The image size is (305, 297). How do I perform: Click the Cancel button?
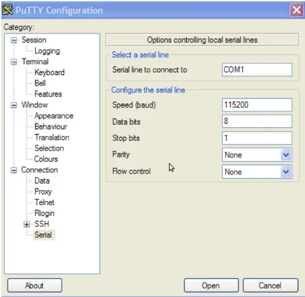(270, 285)
